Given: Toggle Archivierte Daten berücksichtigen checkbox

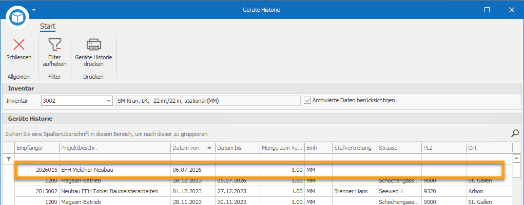Looking at the screenshot, I should coord(307,100).
